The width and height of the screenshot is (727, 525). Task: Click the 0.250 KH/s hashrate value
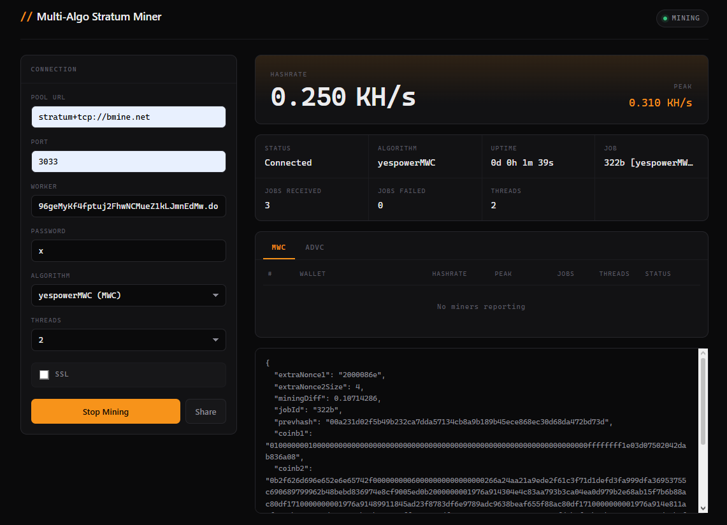tap(343, 97)
